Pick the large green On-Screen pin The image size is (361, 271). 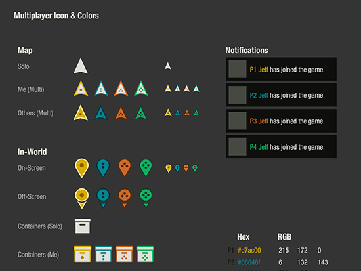(146, 168)
